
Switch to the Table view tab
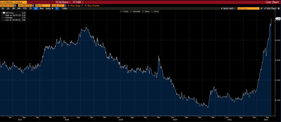click(64, 8)
